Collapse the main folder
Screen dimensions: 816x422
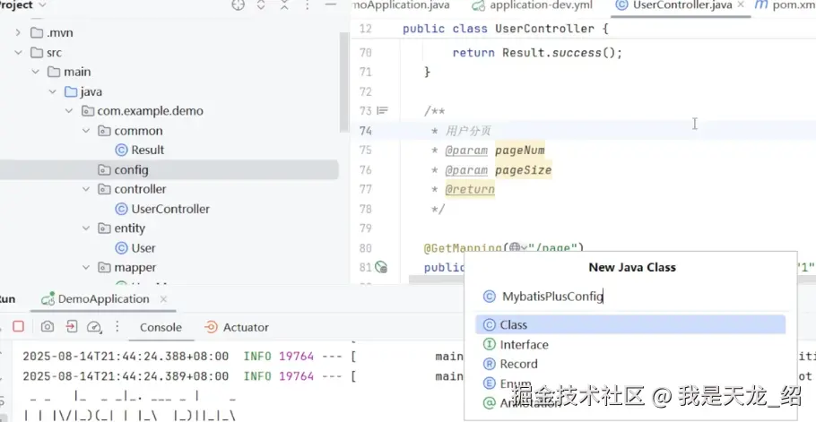[x=35, y=73]
